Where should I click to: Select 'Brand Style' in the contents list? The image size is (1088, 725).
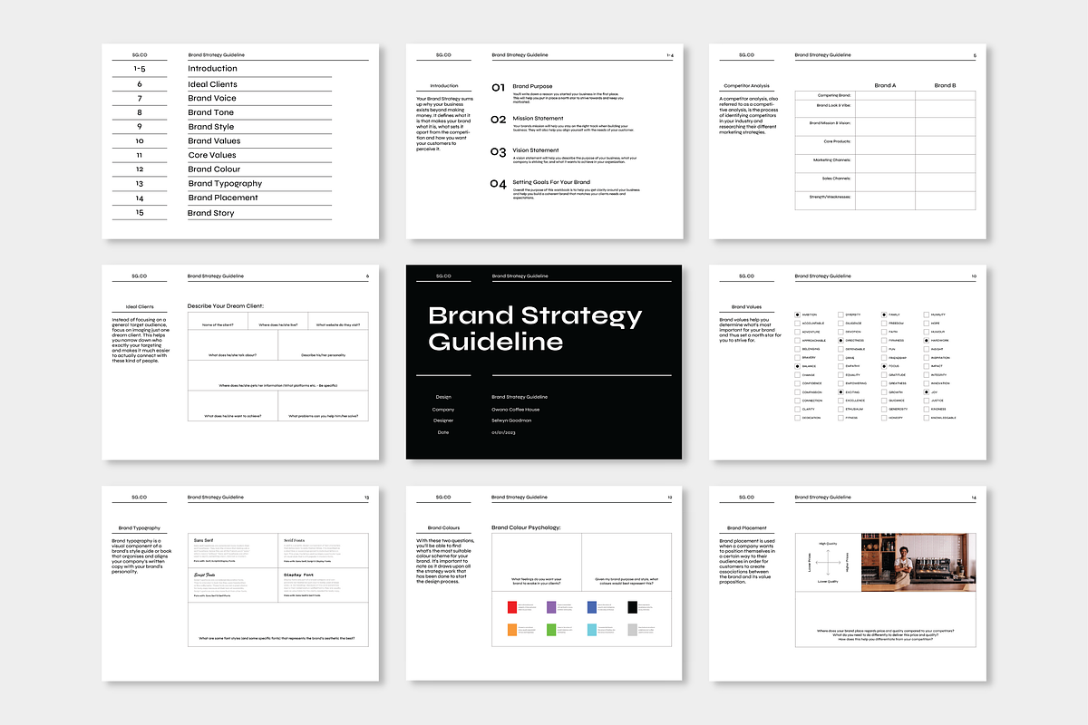(x=211, y=127)
